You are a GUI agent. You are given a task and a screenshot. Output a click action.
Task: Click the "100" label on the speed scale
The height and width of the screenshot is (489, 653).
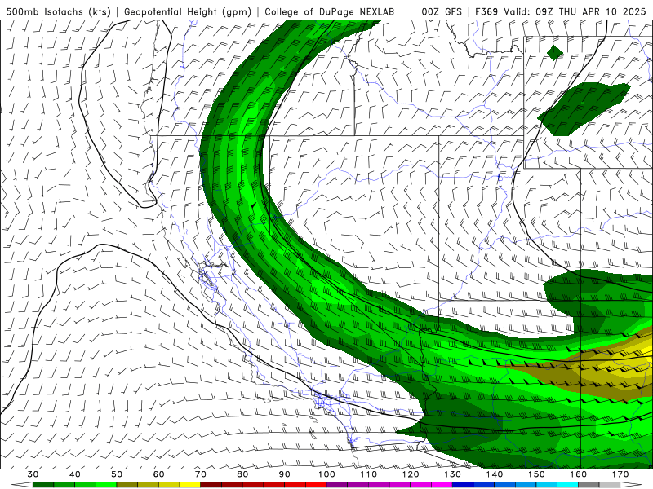coord(326,474)
